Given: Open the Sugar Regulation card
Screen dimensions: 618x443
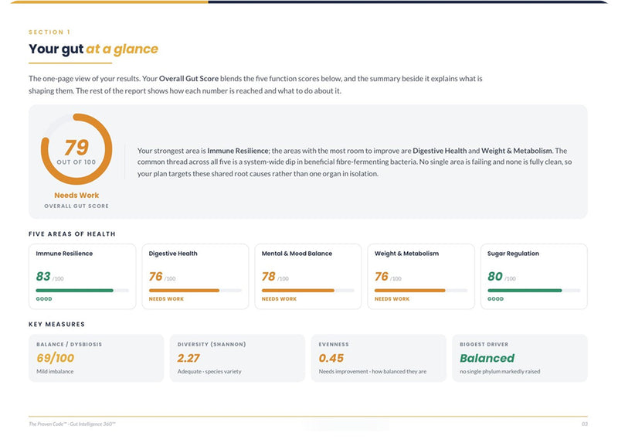Looking at the screenshot, I should point(534,276).
